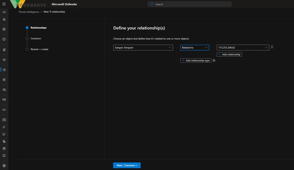
Task: Delete the 173.255.204.62 relationship row
Action: click(x=272, y=47)
